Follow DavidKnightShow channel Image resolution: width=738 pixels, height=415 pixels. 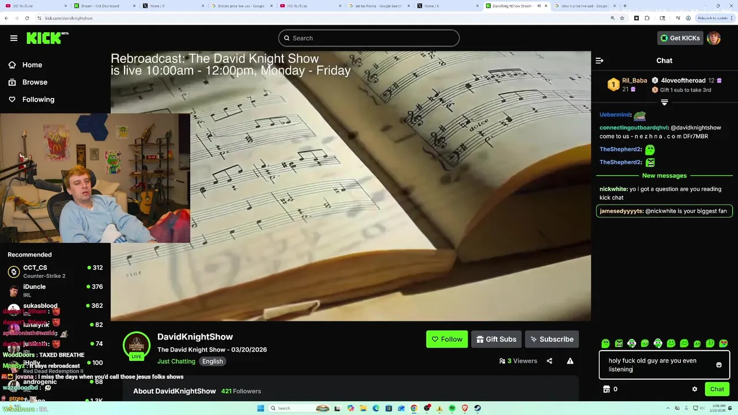(447, 339)
